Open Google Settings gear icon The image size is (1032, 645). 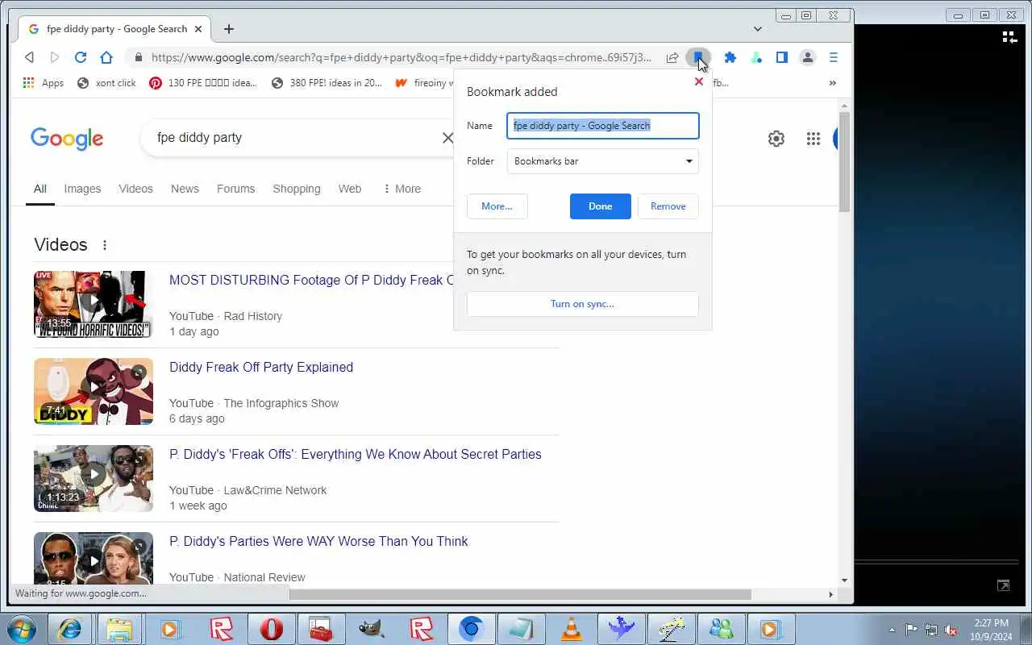pyautogui.click(x=776, y=139)
